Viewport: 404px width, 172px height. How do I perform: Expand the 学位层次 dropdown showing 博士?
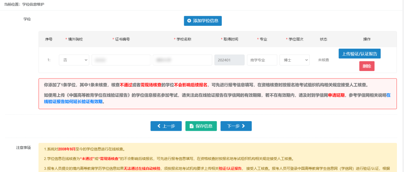point(294,60)
